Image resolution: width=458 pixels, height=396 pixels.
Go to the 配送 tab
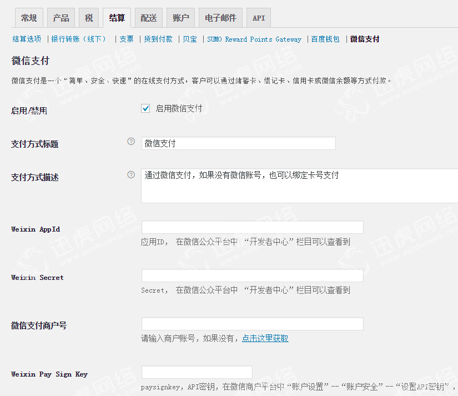[149, 18]
